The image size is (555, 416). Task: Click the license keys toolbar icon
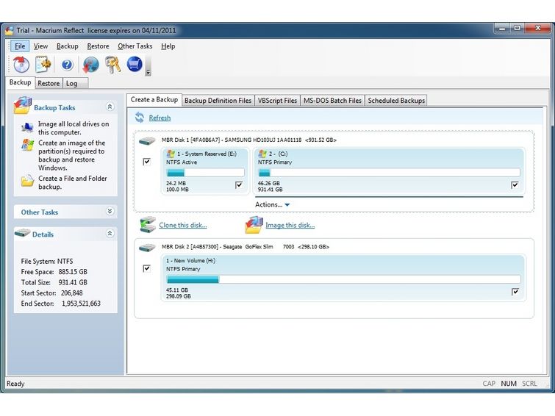pos(113,65)
